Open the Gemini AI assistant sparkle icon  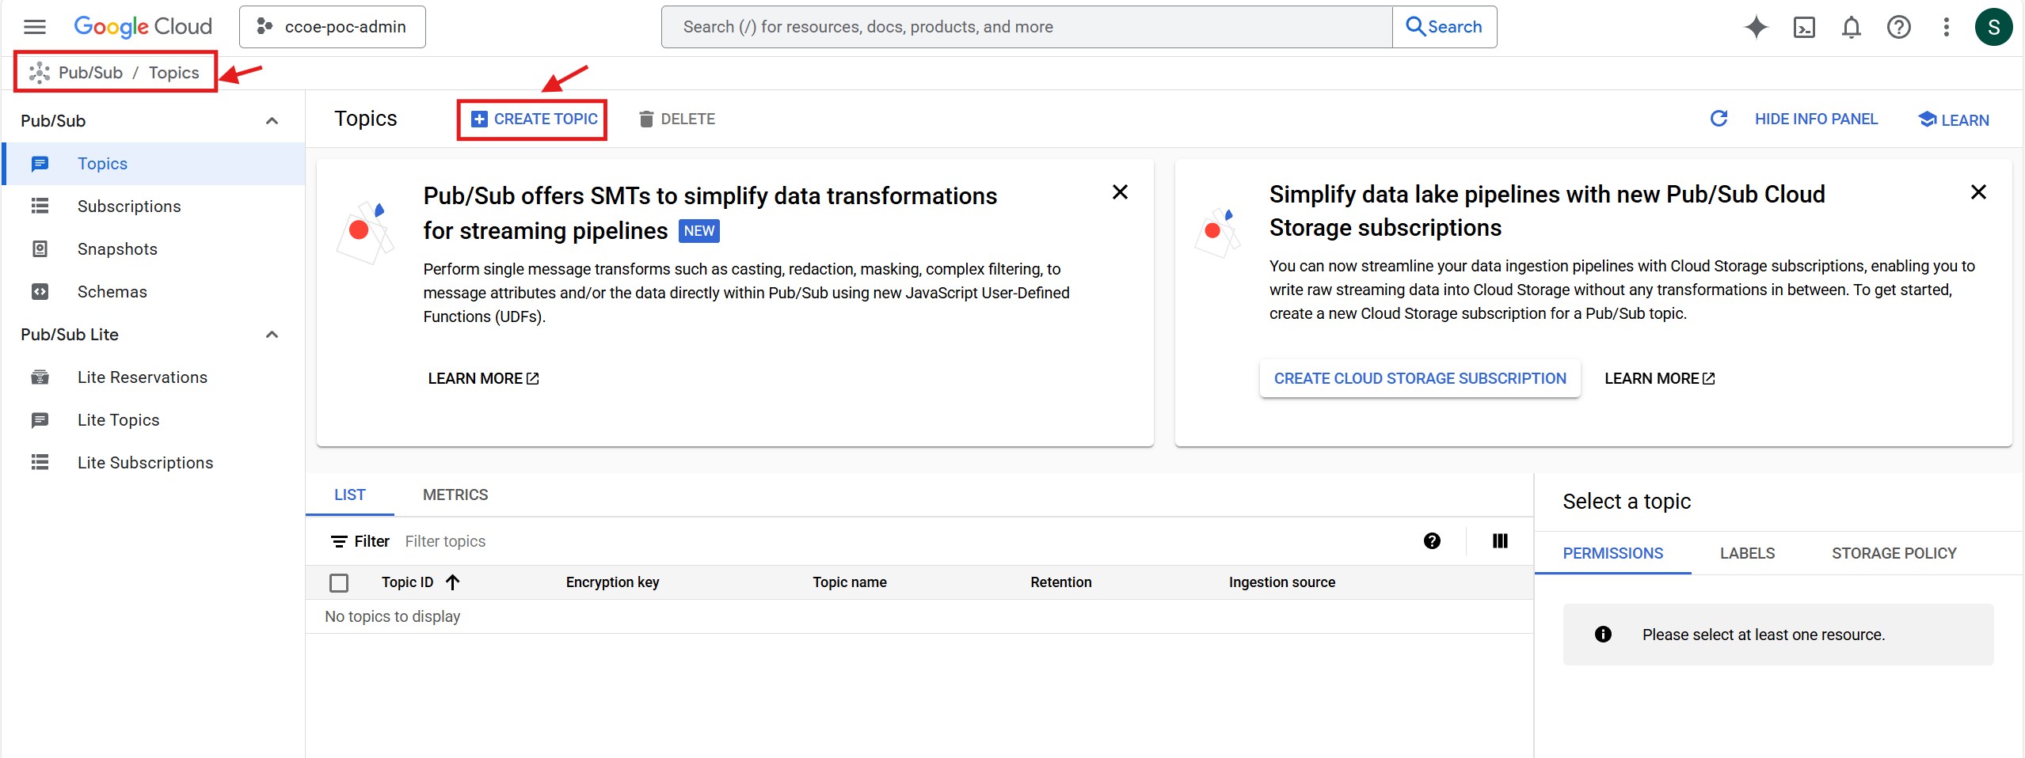pos(1756,27)
